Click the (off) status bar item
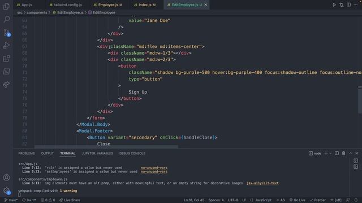The width and height of the screenshot is (362, 203). (x=336, y=200)
